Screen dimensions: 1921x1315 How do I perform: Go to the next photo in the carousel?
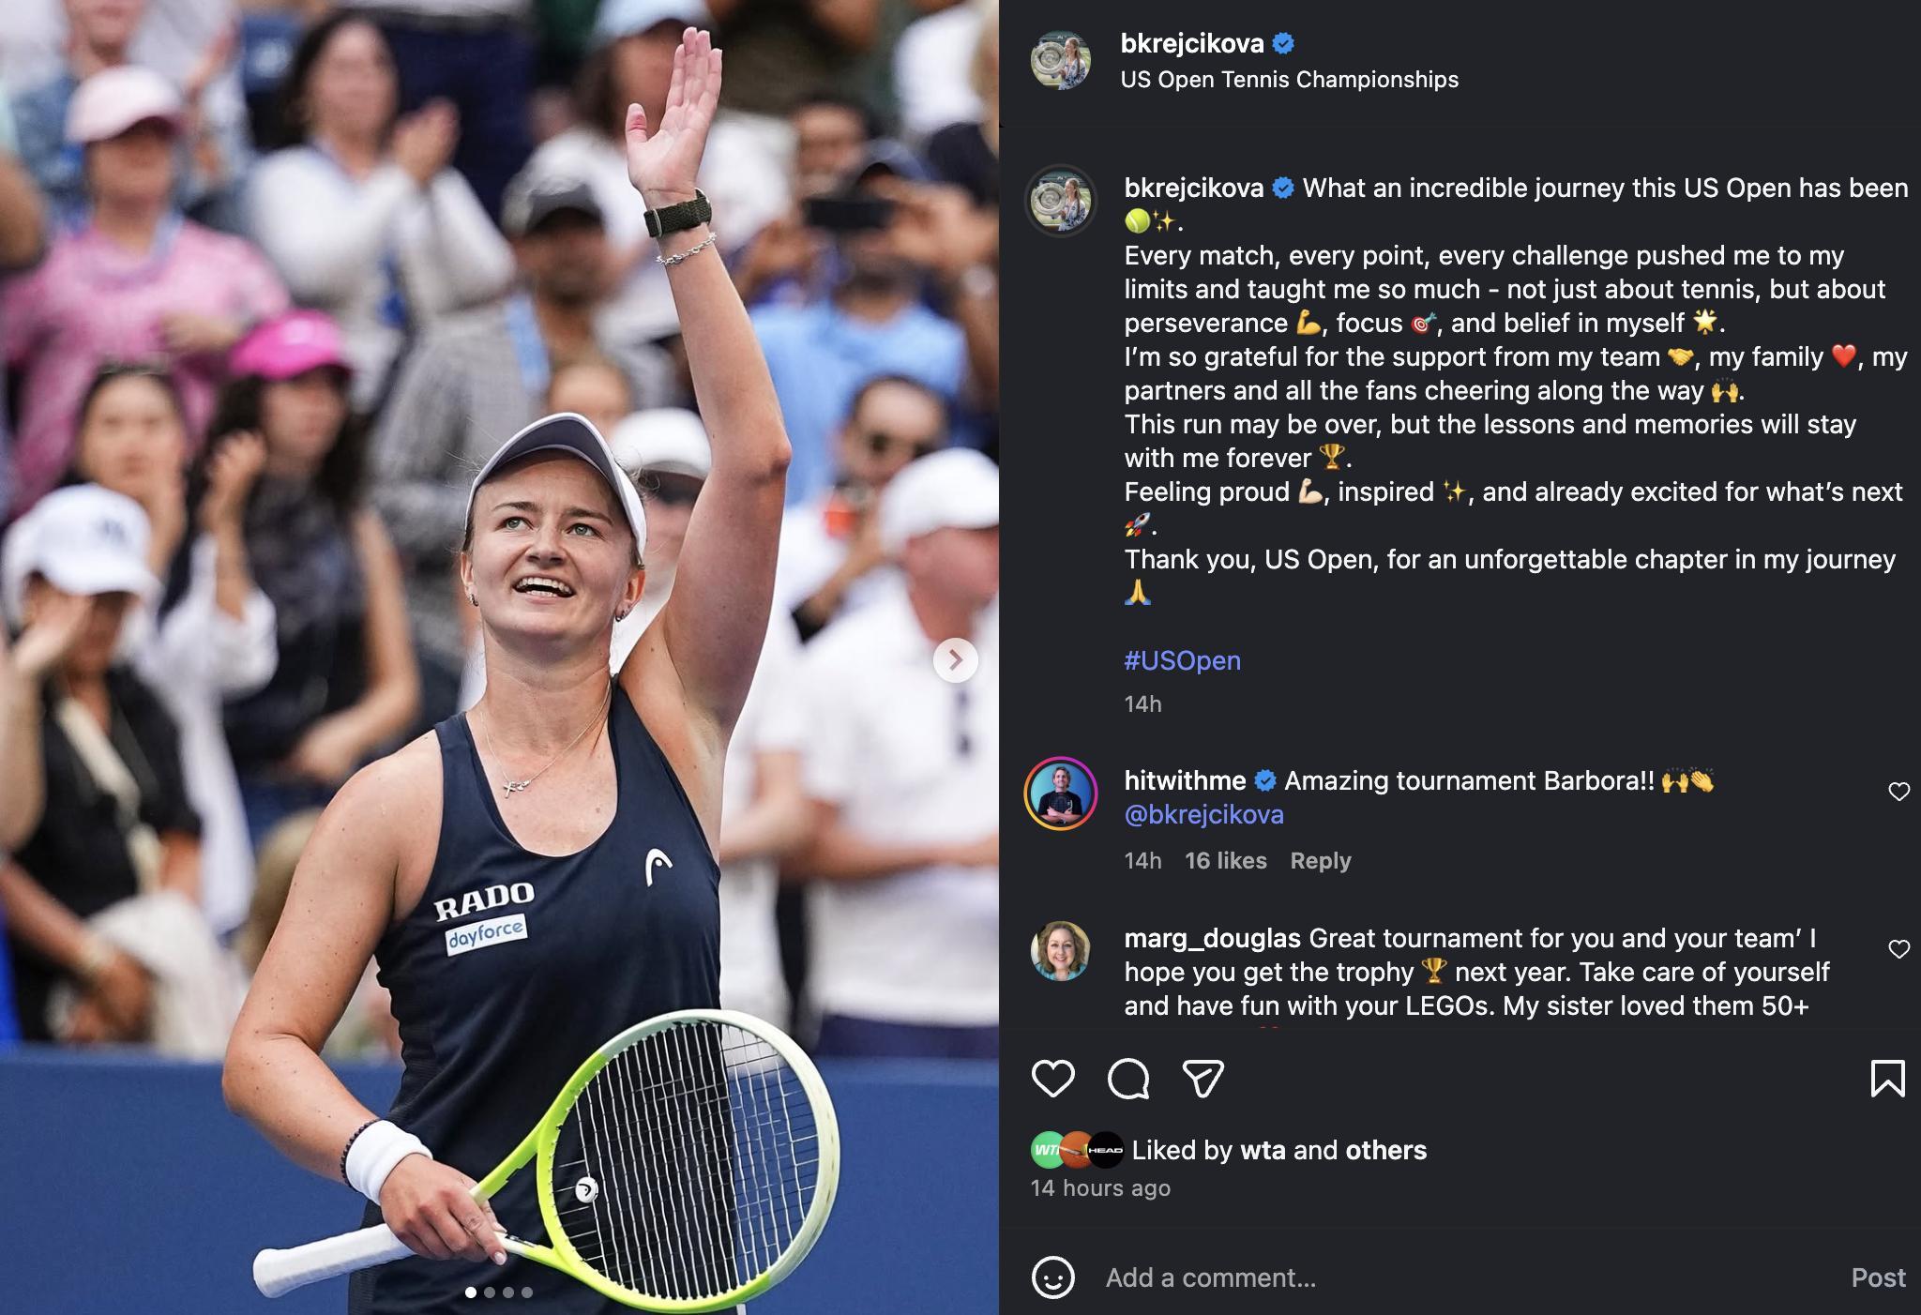pyautogui.click(x=956, y=661)
